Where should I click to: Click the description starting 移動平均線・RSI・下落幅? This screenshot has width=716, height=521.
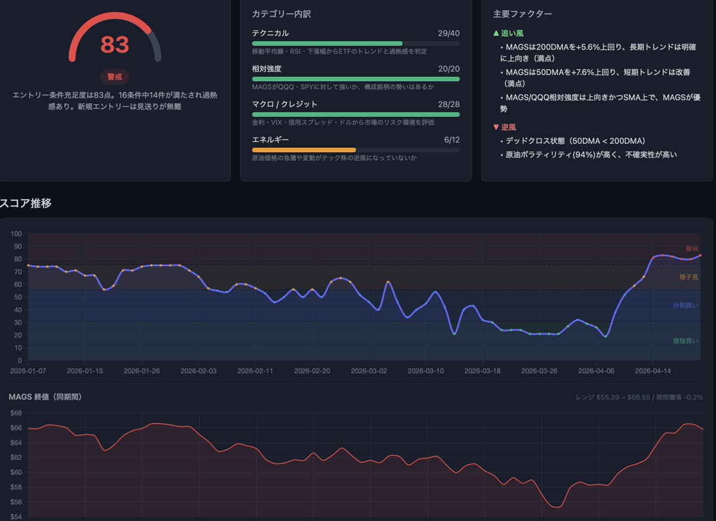point(340,51)
